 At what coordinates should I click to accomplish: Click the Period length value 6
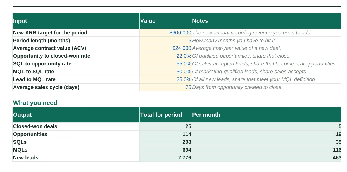tap(166, 41)
